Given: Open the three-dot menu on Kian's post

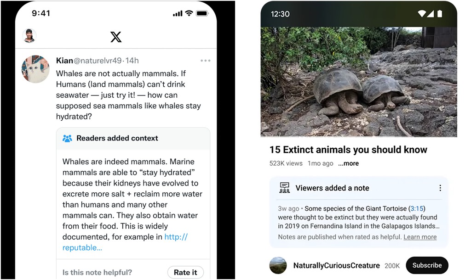Looking at the screenshot, I should tap(205, 60).
